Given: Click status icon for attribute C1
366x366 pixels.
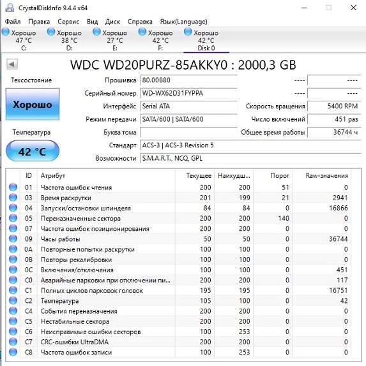Looking at the screenshot, I should point(13,290).
